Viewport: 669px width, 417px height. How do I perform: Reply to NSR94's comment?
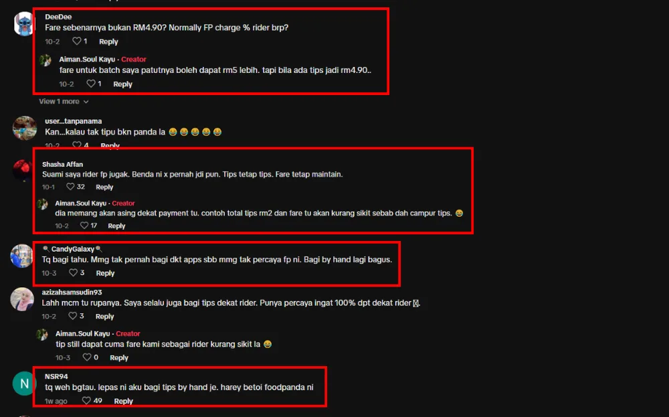[123, 401]
